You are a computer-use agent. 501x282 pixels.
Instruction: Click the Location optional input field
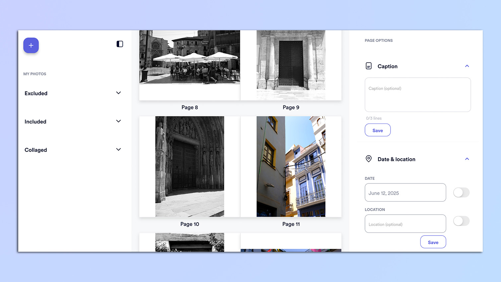click(405, 224)
